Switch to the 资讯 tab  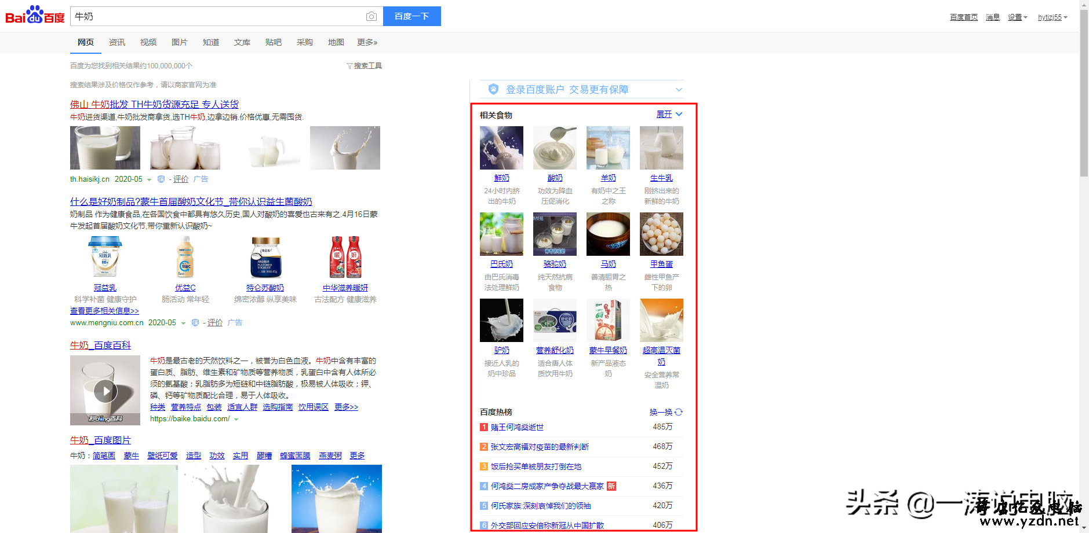[x=117, y=42]
